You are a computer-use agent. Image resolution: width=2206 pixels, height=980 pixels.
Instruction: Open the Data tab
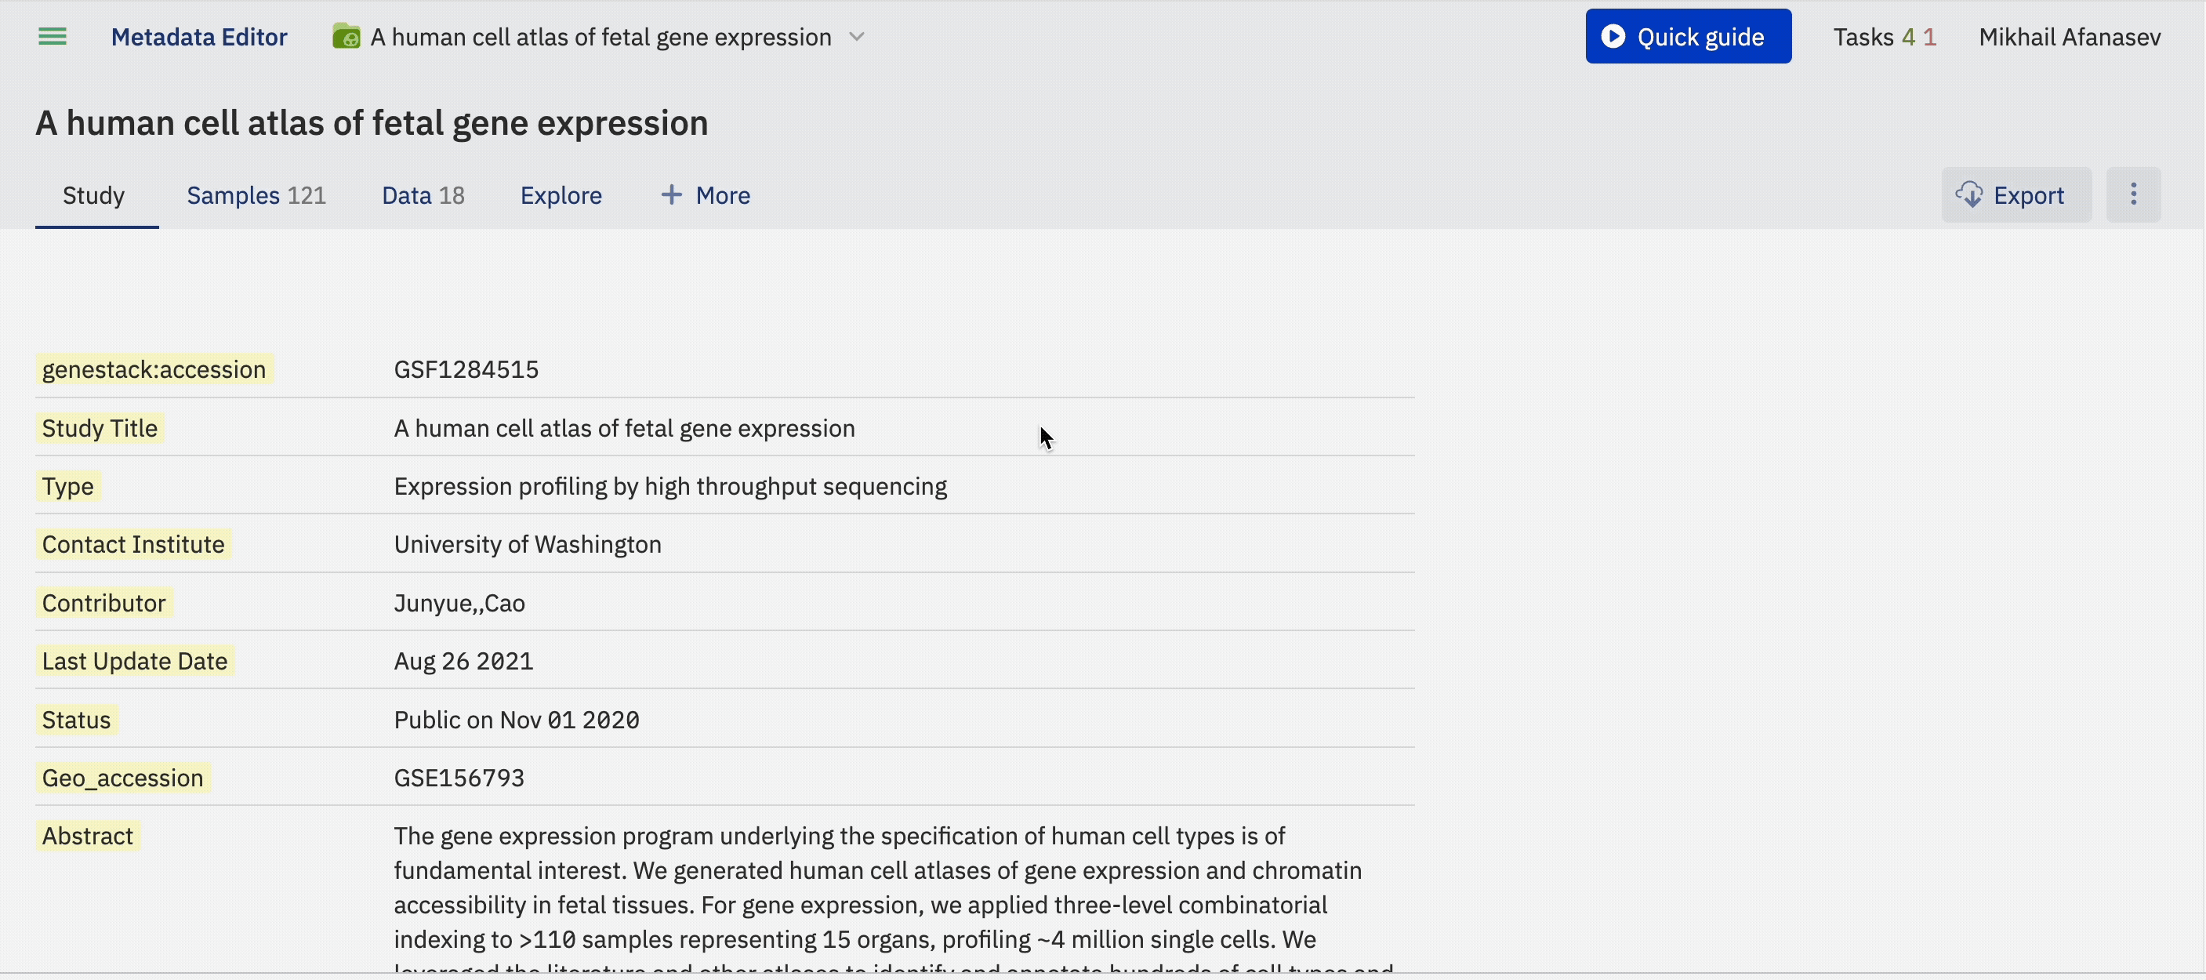[423, 195]
